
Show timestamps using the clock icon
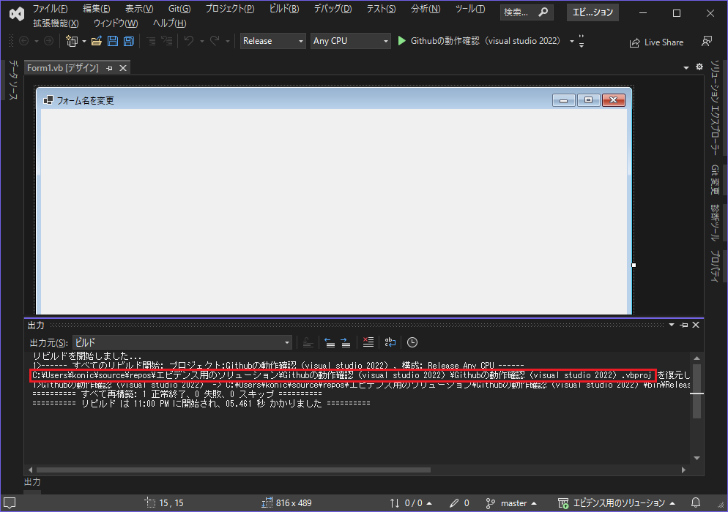(412, 342)
